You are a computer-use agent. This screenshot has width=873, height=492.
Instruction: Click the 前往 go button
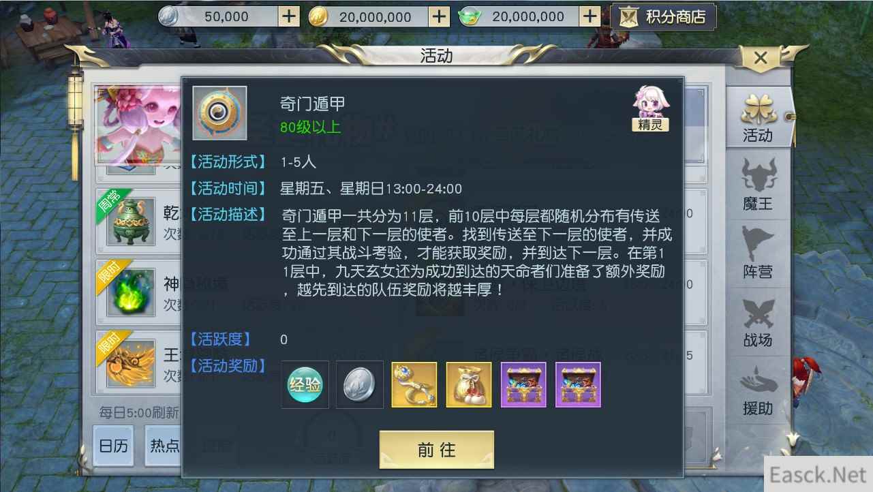(436, 450)
